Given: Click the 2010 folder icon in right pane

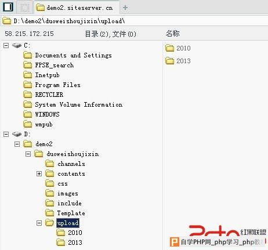Looking at the screenshot, I should (x=170, y=48).
